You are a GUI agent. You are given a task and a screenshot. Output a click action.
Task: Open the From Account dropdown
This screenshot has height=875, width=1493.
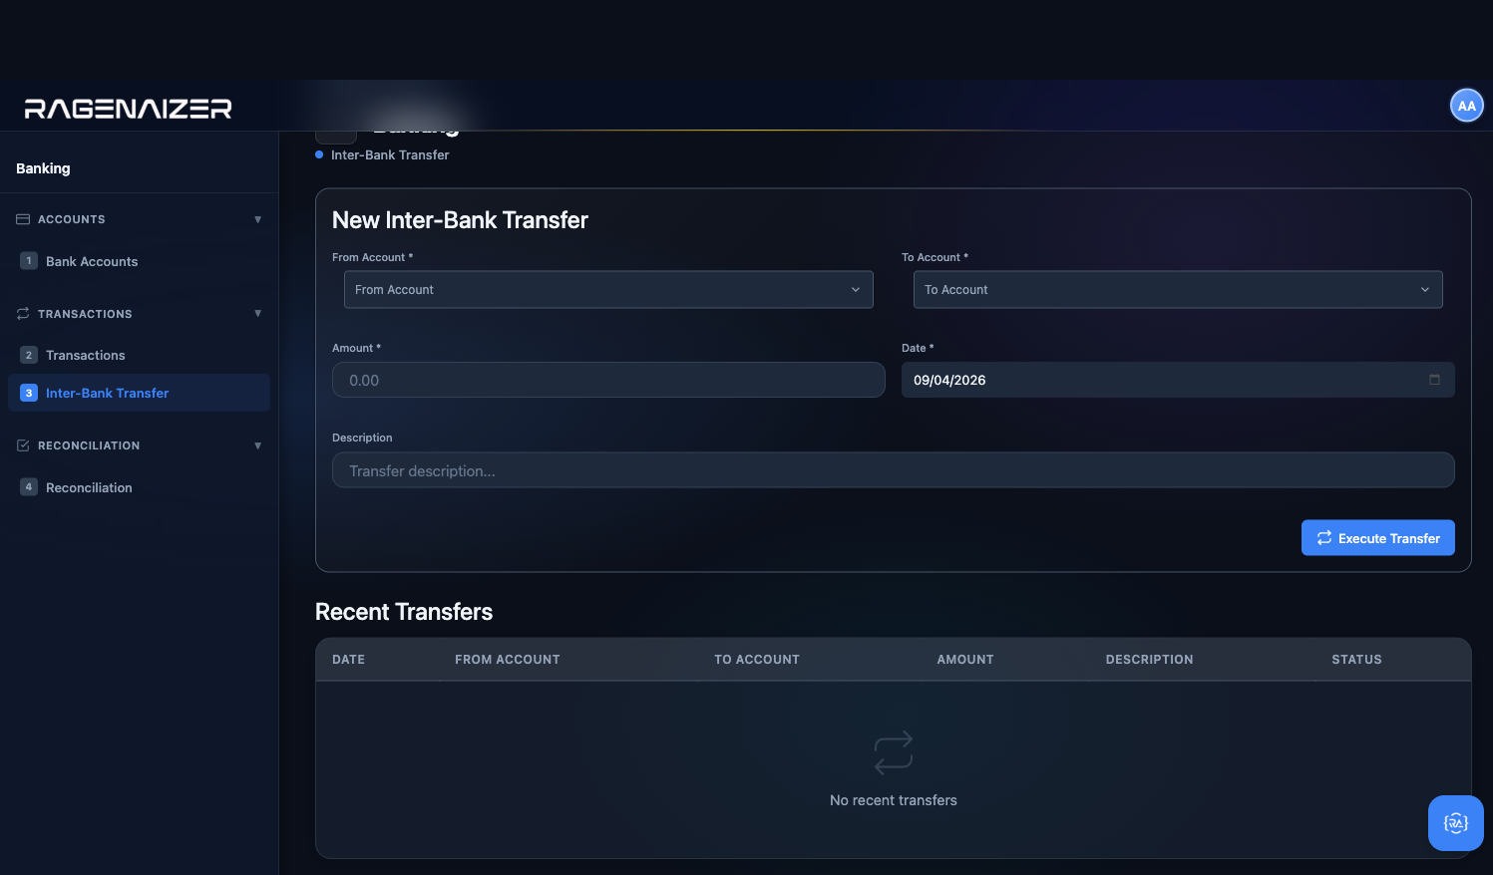tap(608, 290)
